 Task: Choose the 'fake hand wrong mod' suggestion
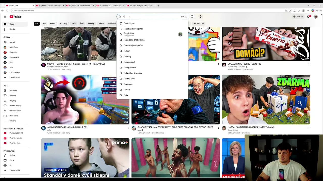pos(152,29)
